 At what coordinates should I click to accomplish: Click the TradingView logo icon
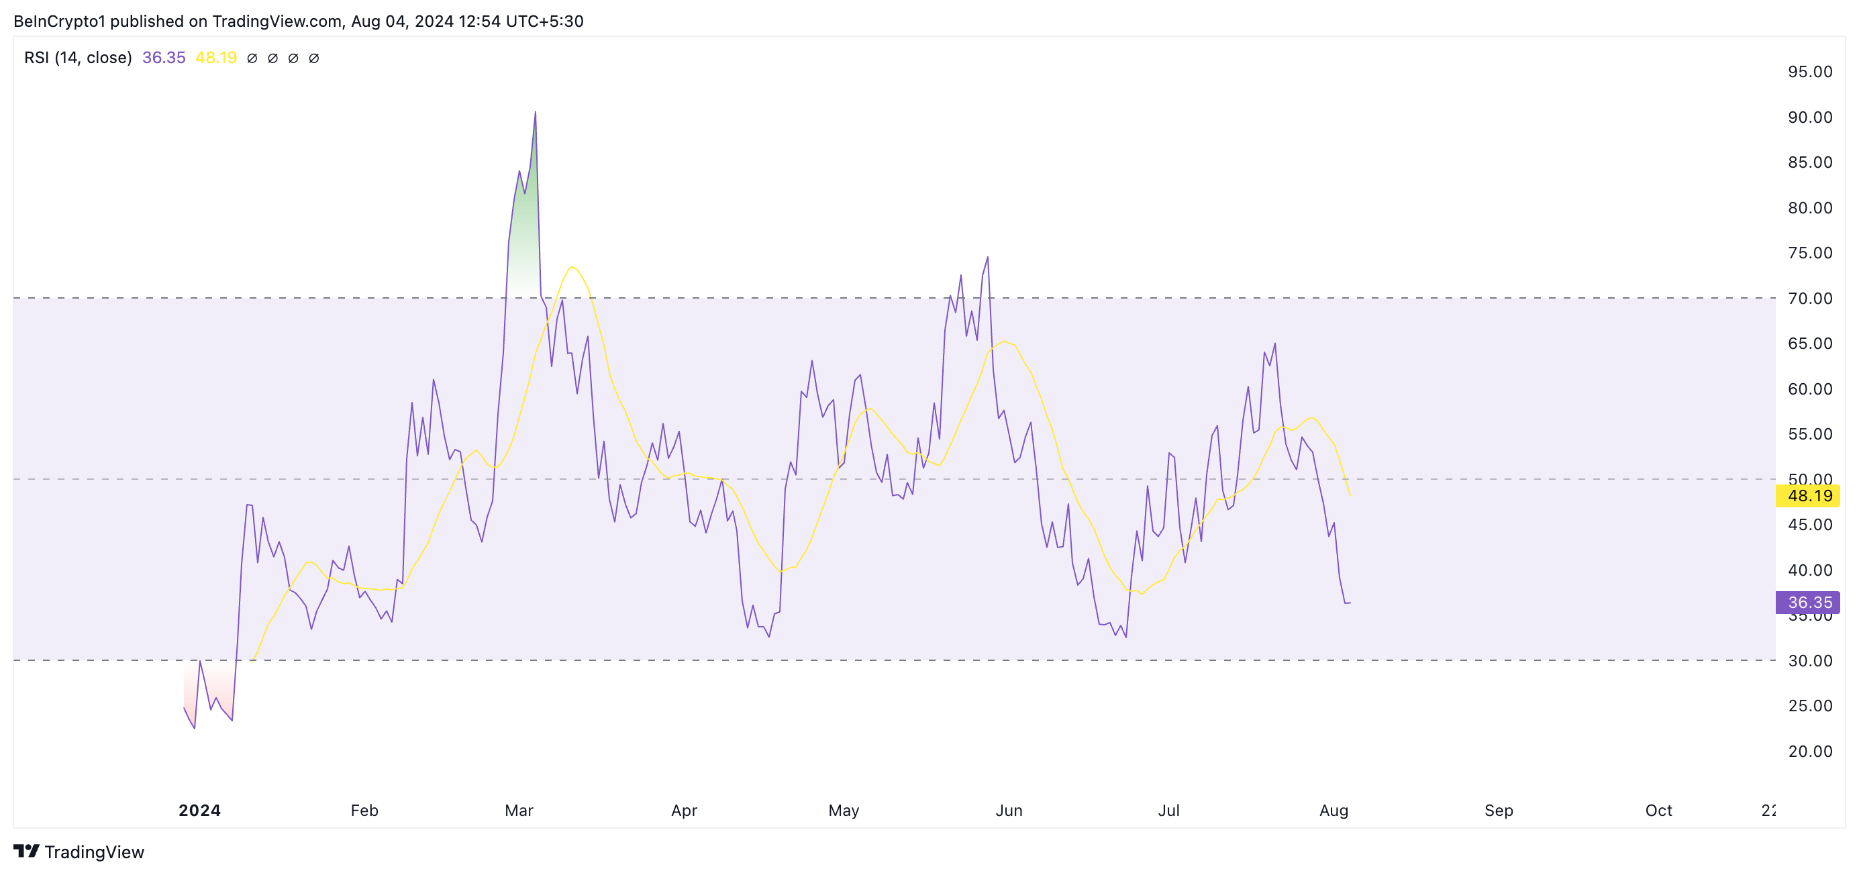click(26, 852)
